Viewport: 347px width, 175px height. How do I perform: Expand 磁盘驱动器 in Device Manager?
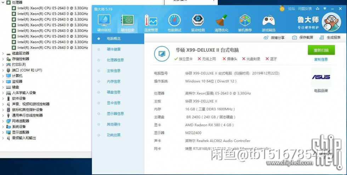point(3,53)
